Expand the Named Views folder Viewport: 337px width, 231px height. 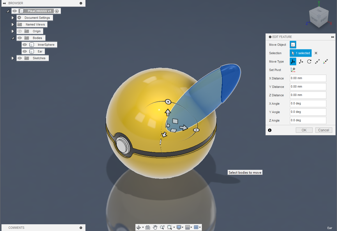click(13, 24)
